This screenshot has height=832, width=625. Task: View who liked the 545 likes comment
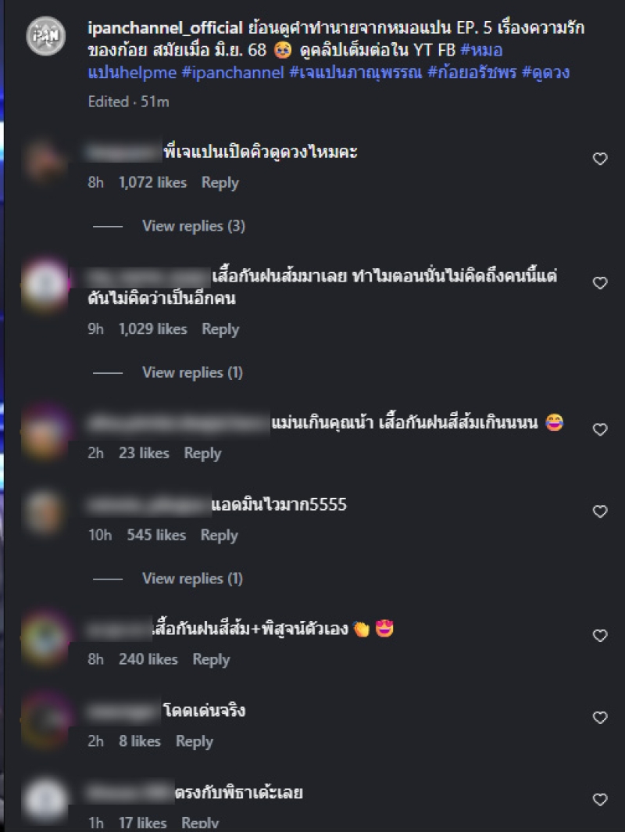156,535
